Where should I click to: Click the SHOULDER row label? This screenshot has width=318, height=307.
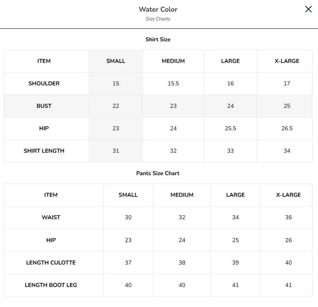[x=44, y=83]
